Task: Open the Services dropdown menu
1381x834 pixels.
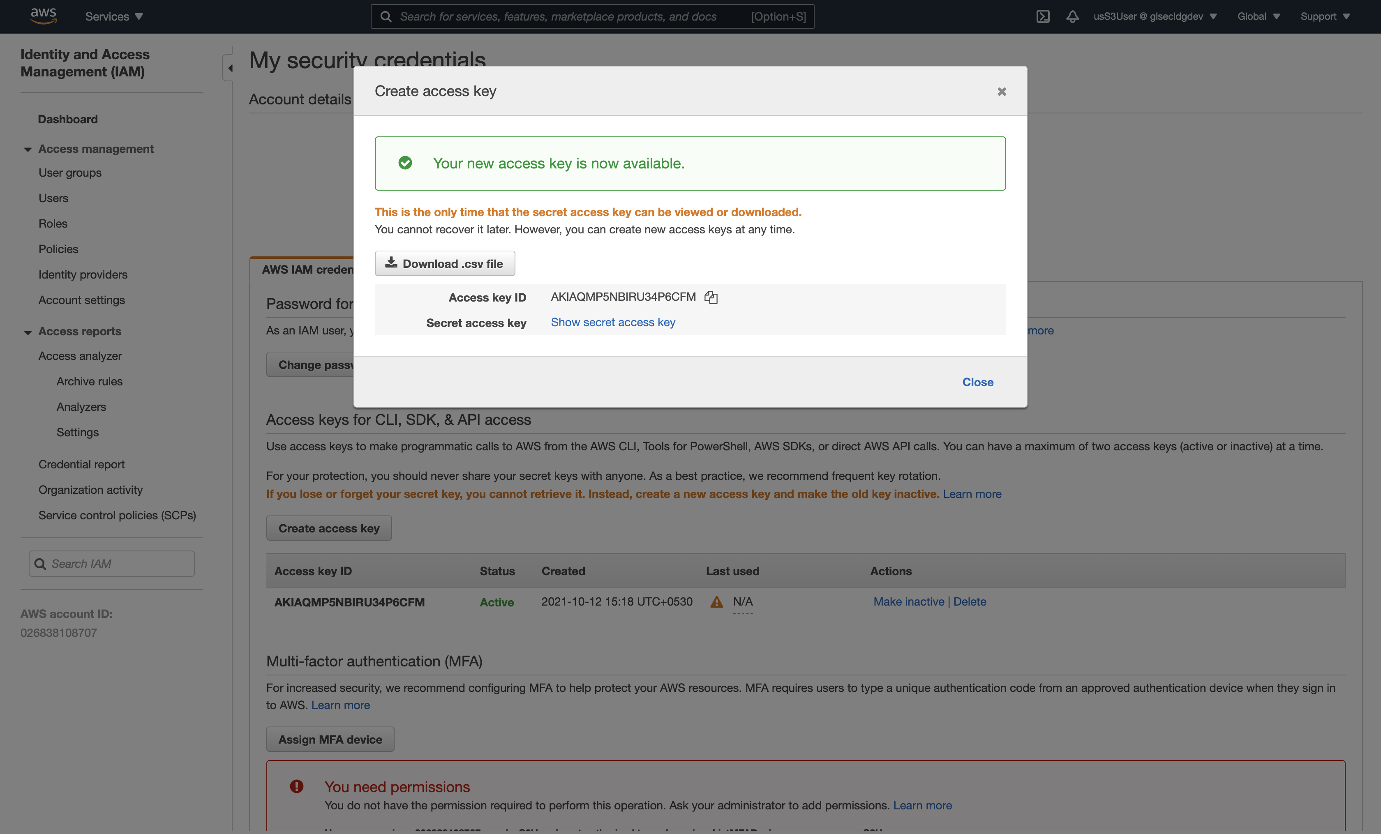Action: click(114, 17)
